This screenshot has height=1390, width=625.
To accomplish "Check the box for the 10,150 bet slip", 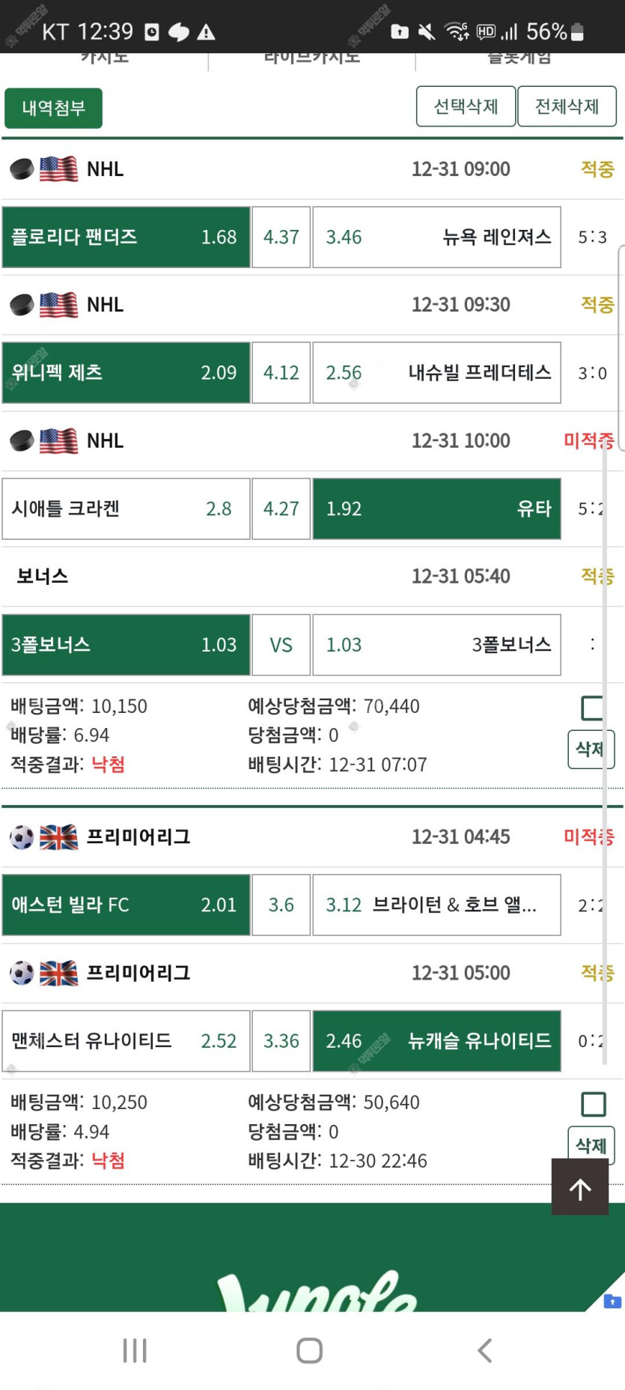I will click(x=592, y=708).
